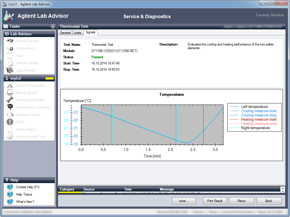
Task: Open the Configuration gear icon
Action: pyautogui.click(x=10, y=49)
